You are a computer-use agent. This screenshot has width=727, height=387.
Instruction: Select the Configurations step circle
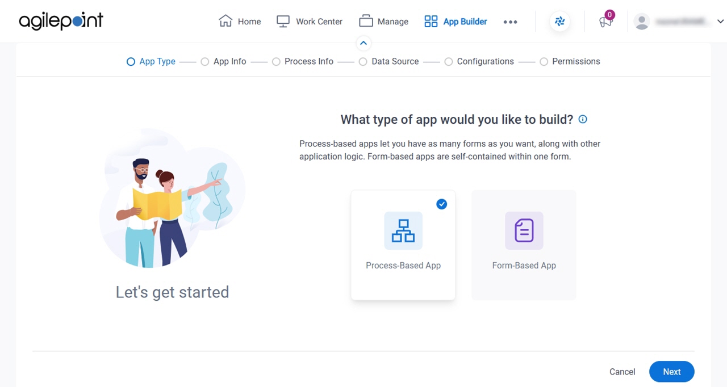[449, 61]
